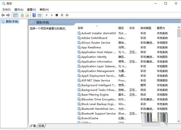The height and width of the screenshot is (130, 181).
Task: Select ActiveX Installer (AxInstSV) service
Action: (122, 33)
